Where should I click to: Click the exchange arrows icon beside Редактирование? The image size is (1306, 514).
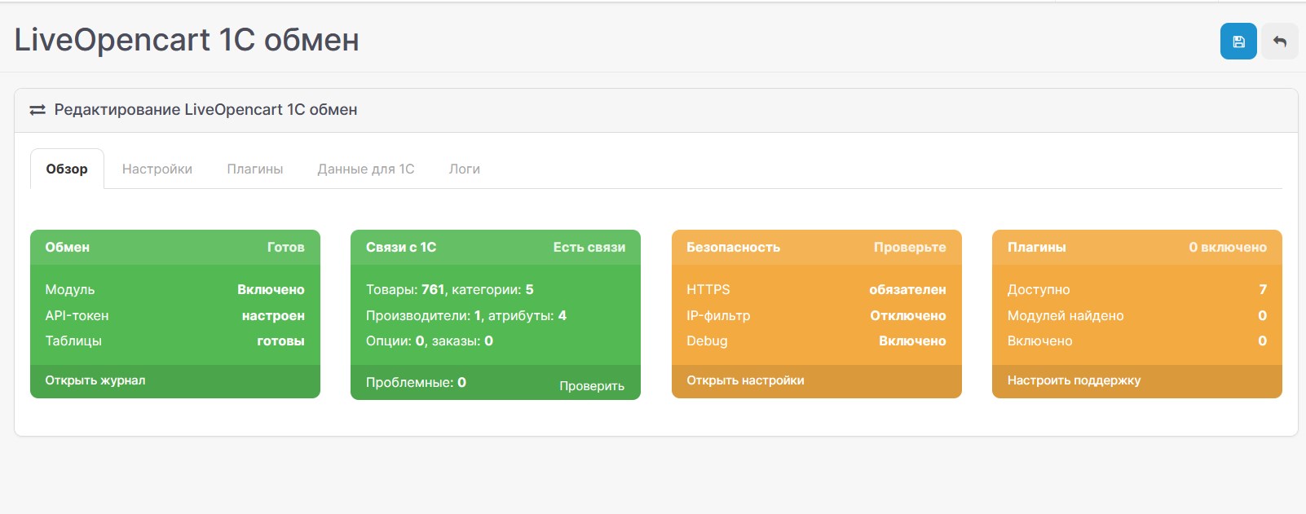[38, 110]
